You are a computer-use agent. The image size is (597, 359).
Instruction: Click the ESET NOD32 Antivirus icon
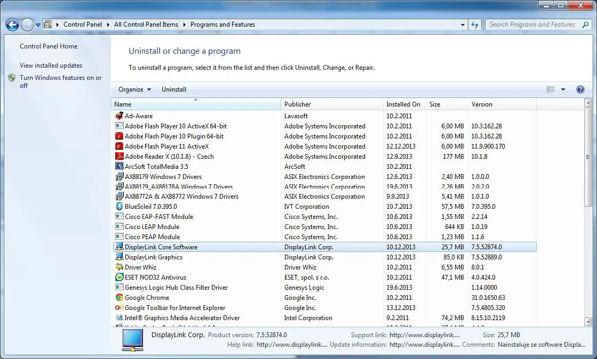pos(120,278)
